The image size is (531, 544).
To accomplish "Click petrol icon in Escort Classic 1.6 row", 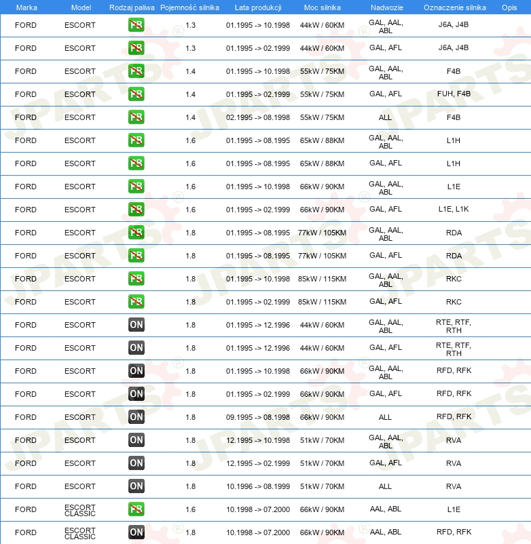I will coord(136,509).
